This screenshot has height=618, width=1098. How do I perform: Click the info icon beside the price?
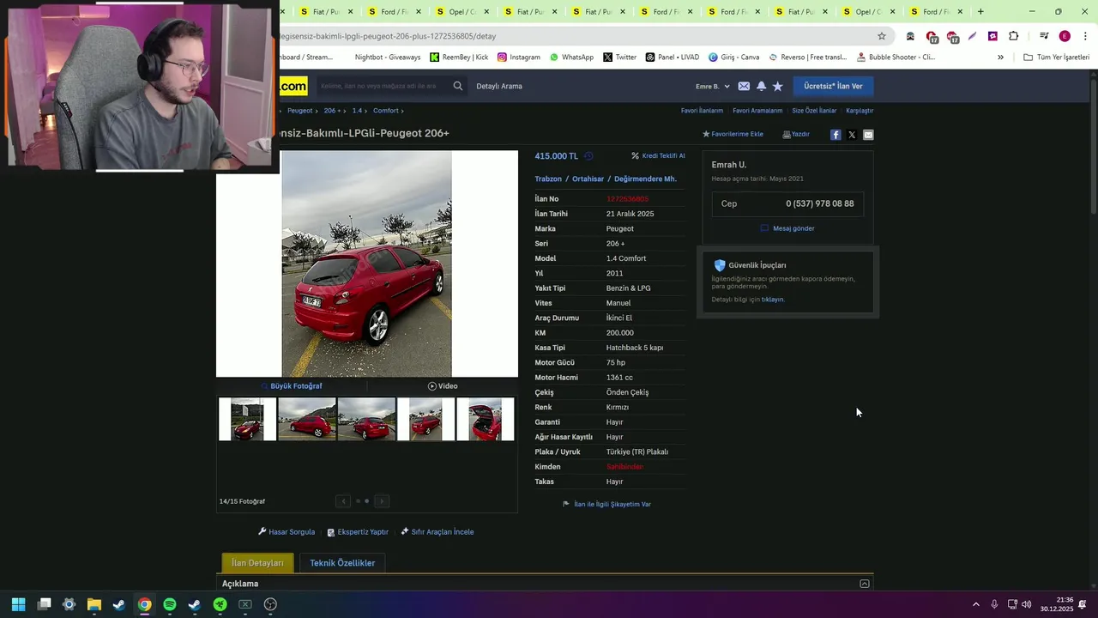588,156
